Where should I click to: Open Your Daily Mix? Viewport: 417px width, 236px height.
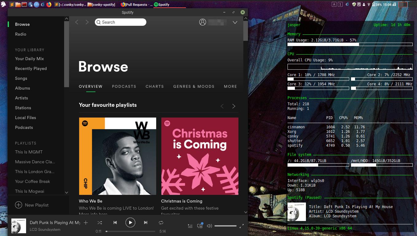pos(29,59)
